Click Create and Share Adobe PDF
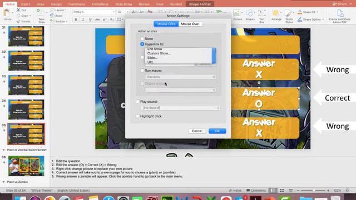Screen dimensions: 356x200 [x=340, y=16]
